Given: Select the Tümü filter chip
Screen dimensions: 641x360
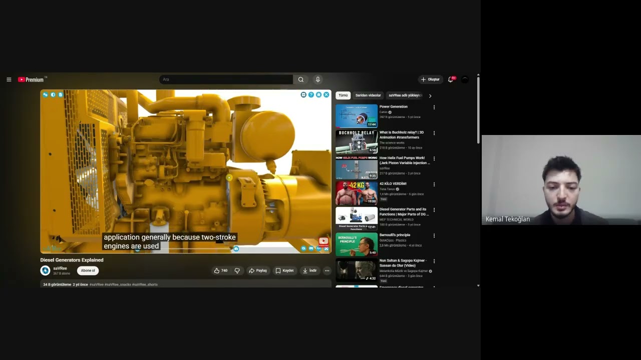Looking at the screenshot, I should point(343,95).
